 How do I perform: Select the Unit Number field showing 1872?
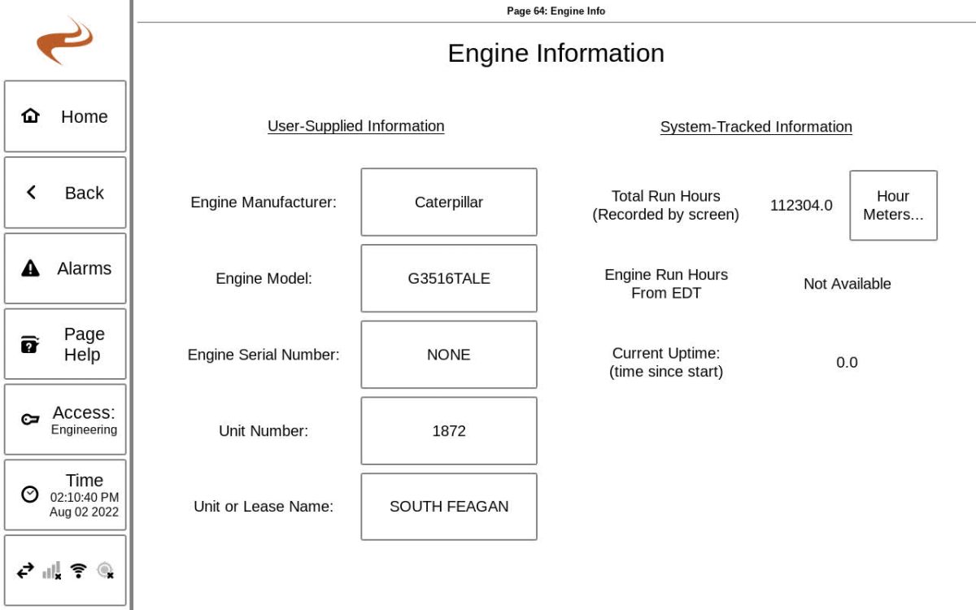click(x=449, y=430)
